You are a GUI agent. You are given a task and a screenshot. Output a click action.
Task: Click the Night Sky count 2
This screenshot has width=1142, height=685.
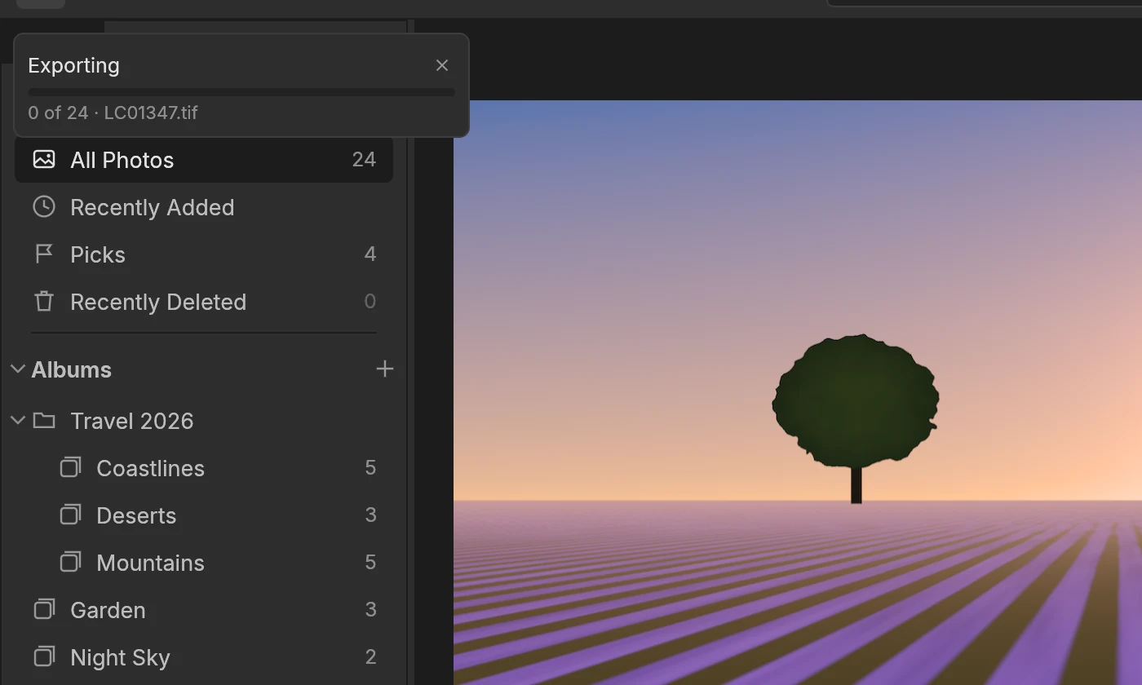tap(370, 656)
